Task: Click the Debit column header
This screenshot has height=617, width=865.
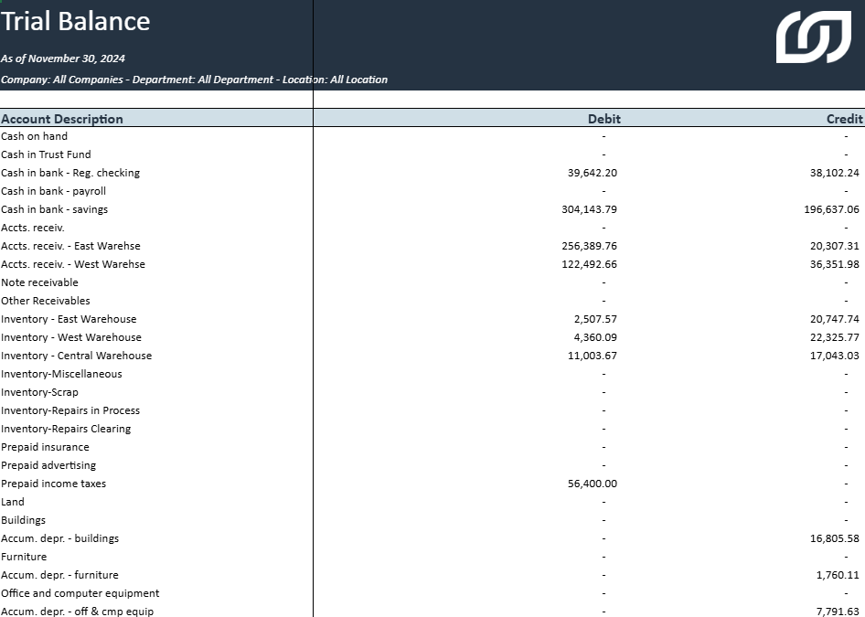Action: 603,119
